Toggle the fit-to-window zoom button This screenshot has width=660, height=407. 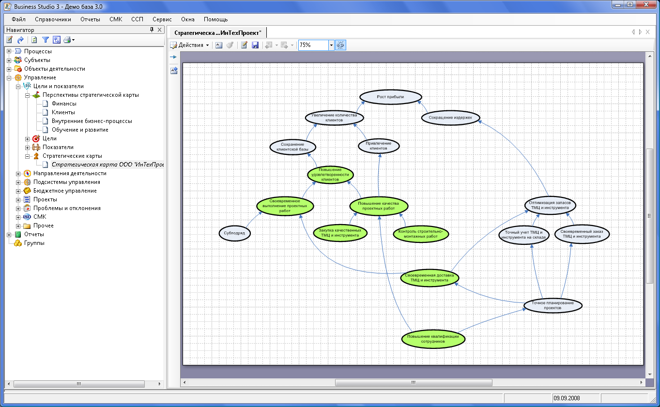tap(340, 45)
